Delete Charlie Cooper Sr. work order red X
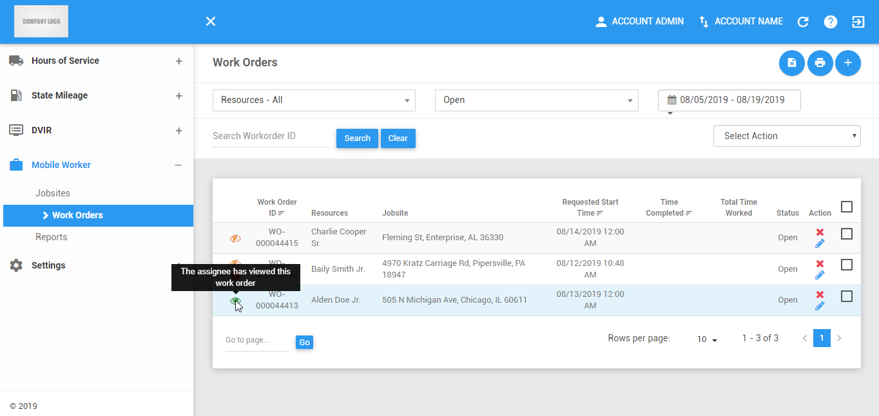 (820, 232)
